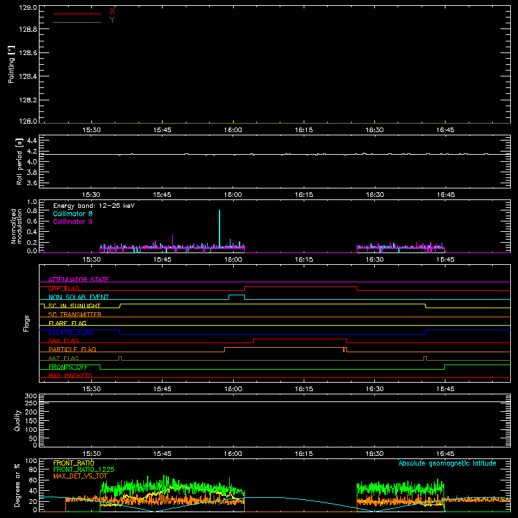Click the 3.6 roll period tick label
The height and width of the screenshot is (518, 518).
[31, 183]
